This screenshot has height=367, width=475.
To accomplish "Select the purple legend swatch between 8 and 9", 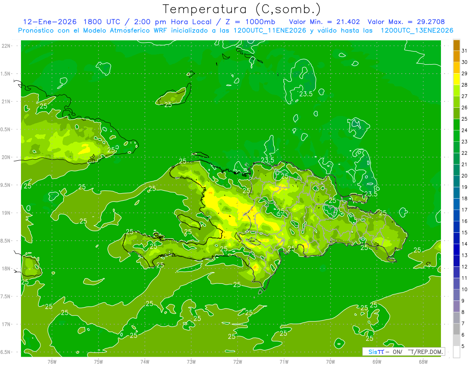I will [x=456, y=306].
